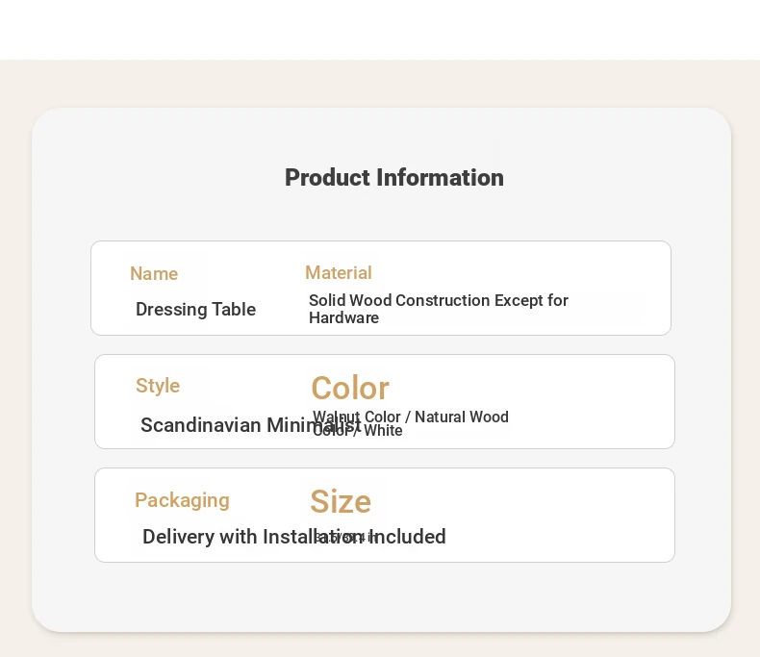This screenshot has height=657, width=760.
Task: Click the word Hardware in material text
Action: pos(344,317)
